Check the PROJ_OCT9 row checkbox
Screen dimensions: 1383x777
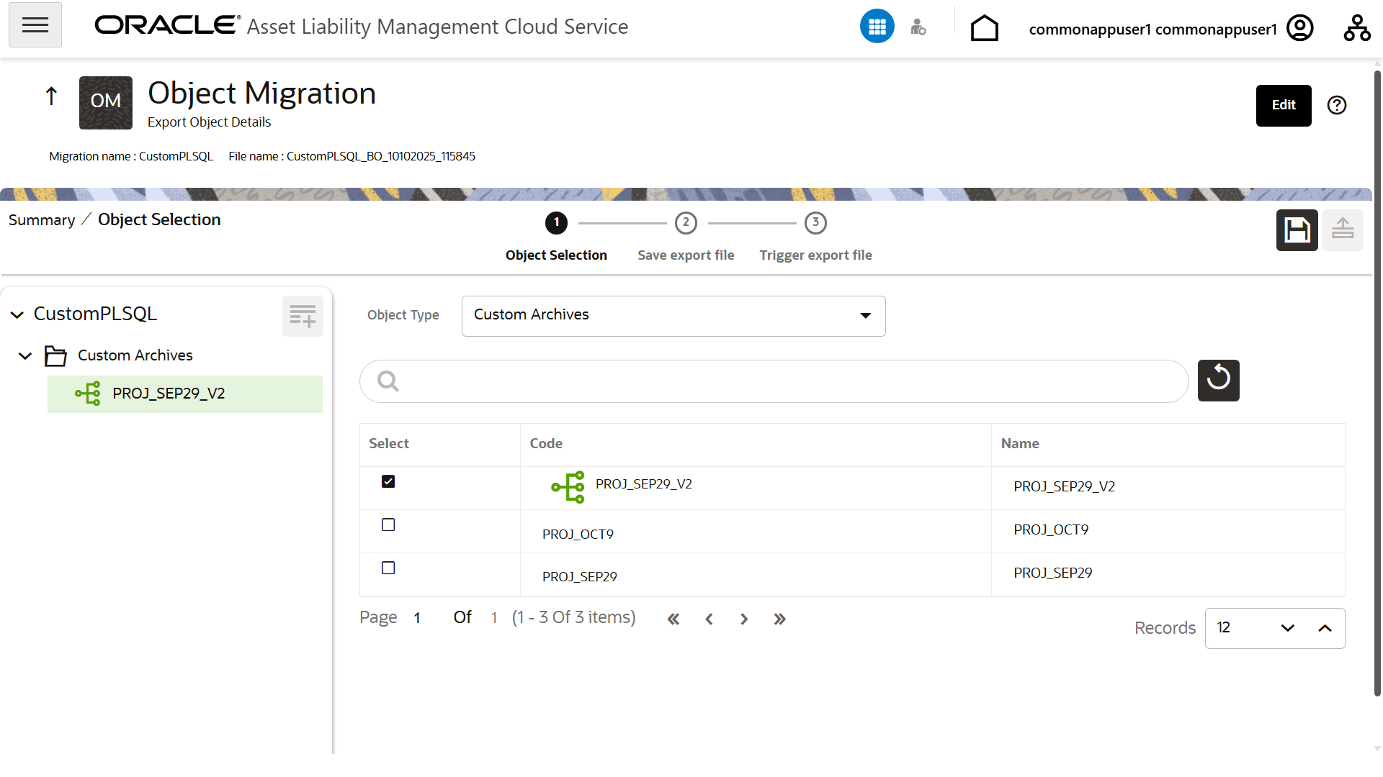[388, 524]
